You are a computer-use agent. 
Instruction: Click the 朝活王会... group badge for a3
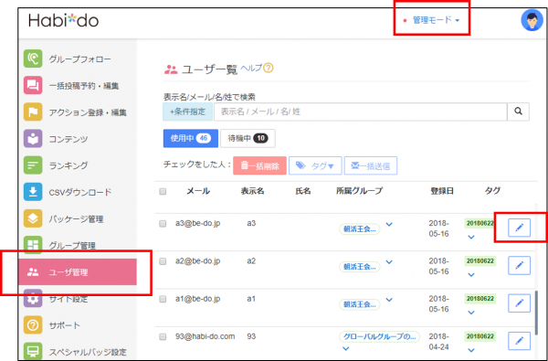pos(359,229)
